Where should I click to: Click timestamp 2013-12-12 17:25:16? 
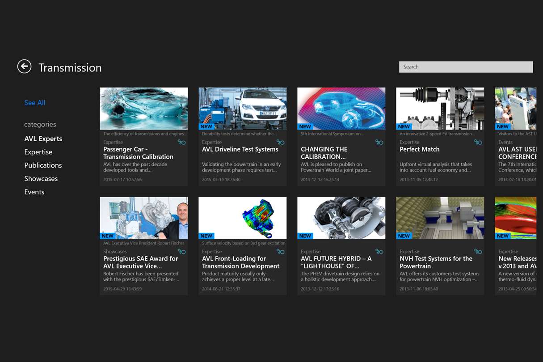click(320, 289)
